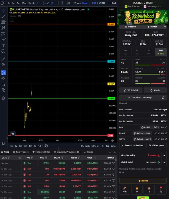Click Trade on Uniswap button

click(139, 97)
